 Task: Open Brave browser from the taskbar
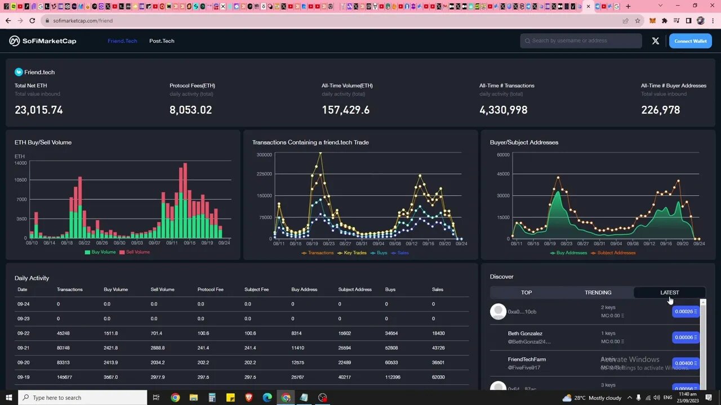(x=249, y=398)
